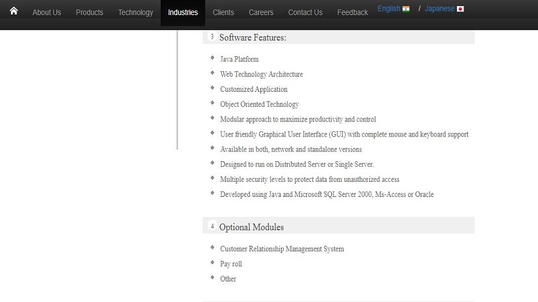Viewport: 538px width, 302px height.
Task: Click the vertical scrollbar of the left panel
Action: 177,89
